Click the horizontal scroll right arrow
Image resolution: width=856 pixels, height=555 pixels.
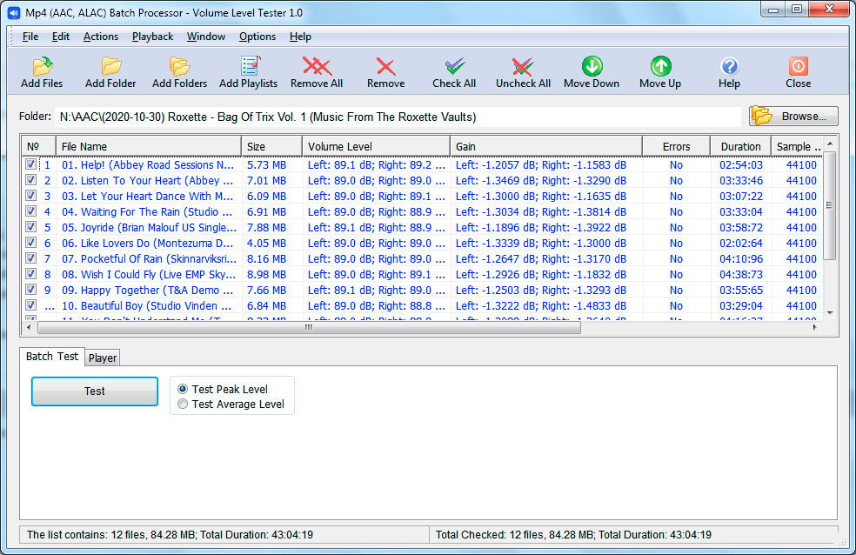814,327
